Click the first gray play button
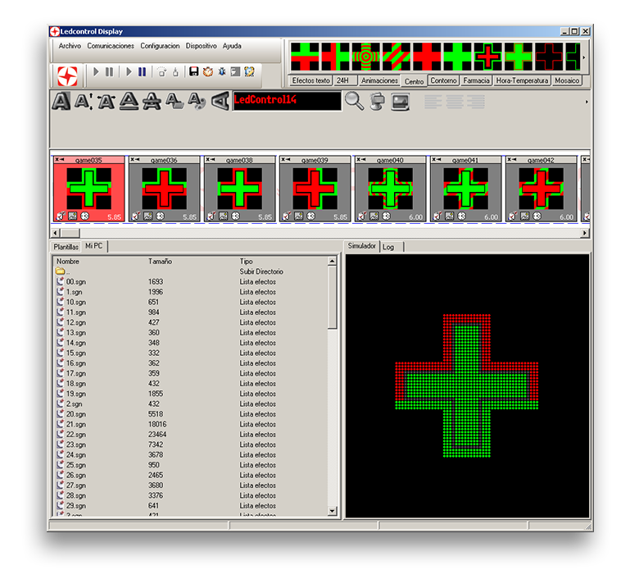 [96, 72]
